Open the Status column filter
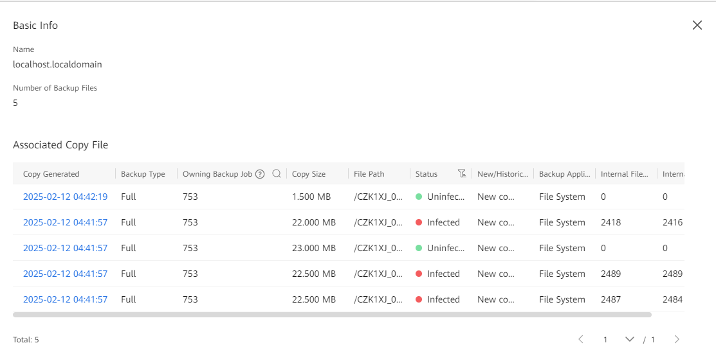This screenshot has width=716, height=361. (x=461, y=174)
